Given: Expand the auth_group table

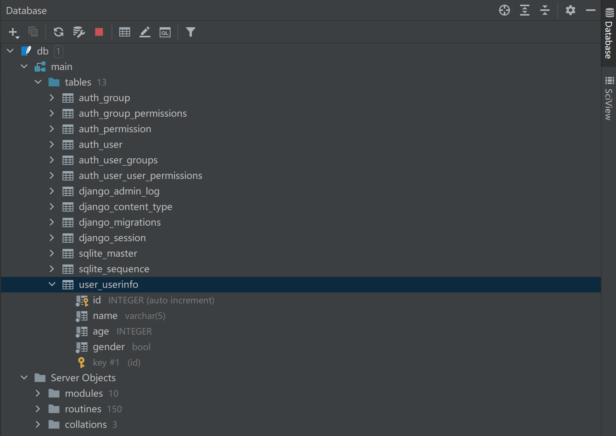Looking at the screenshot, I should 52,98.
